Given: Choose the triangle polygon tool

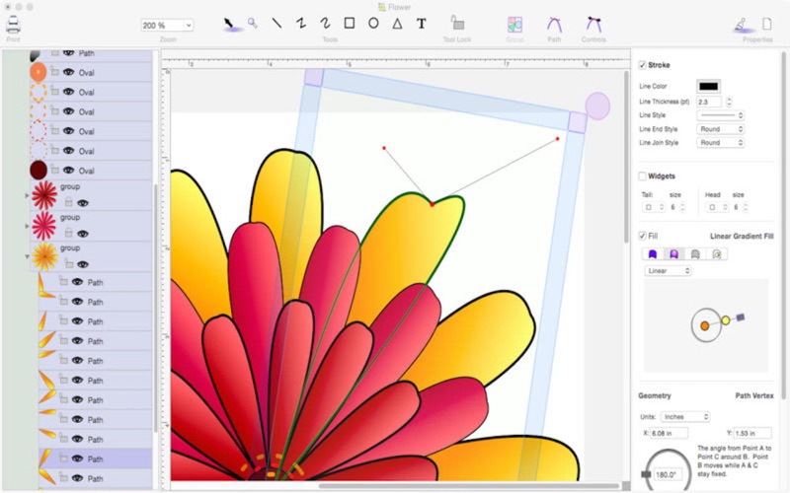Looking at the screenshot, I should [398, 23].
